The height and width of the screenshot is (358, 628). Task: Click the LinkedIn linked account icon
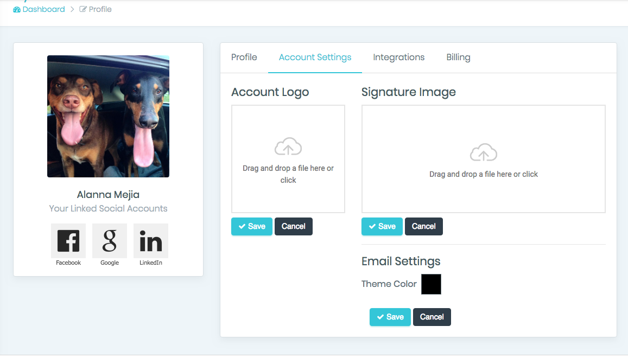151,241
